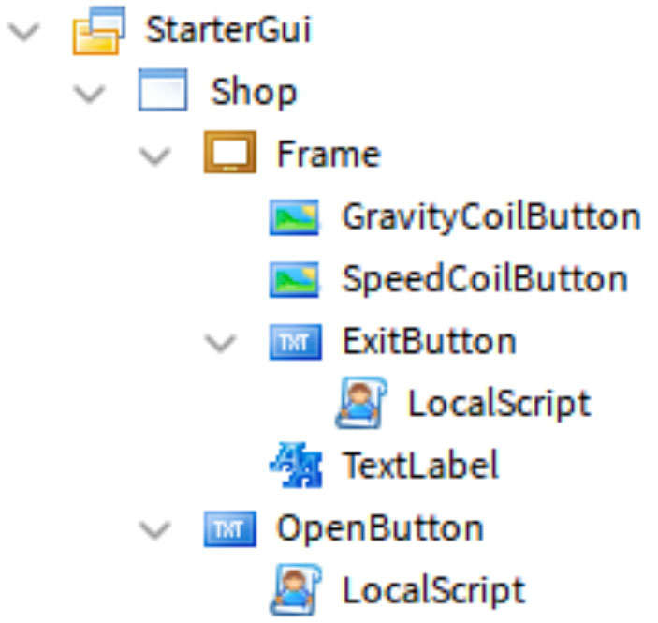Collapse the OpenButton node arrow
Image resolution: width=658 pixels, height=623 pixels.
154,529
